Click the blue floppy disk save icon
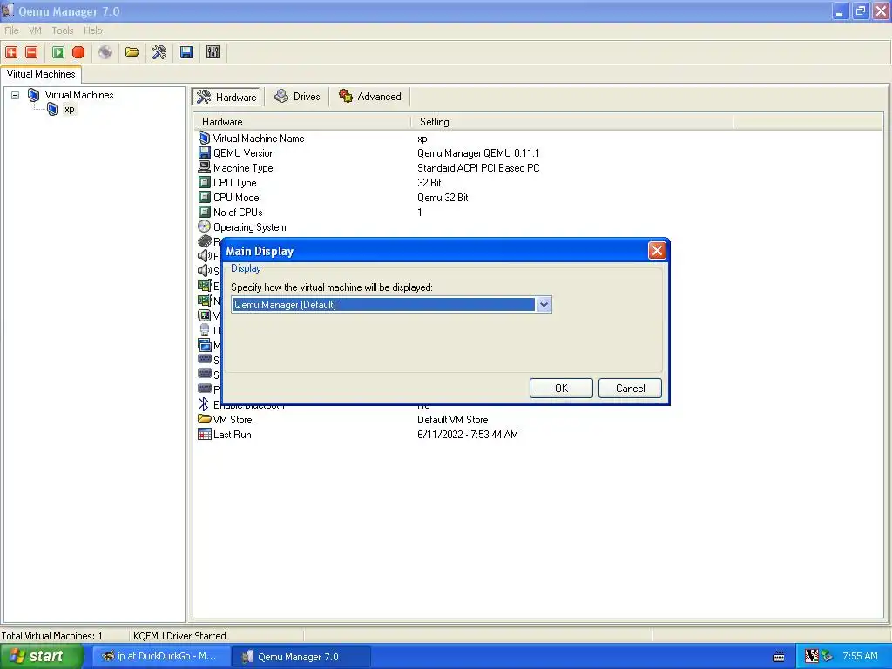The height and width of the screenshot is (669, 892). pos(186,52)
